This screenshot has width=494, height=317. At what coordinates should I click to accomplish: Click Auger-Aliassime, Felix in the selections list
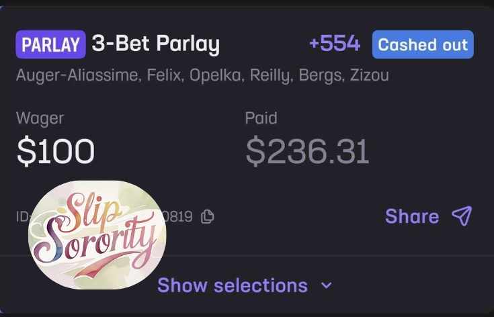pyautogui.click(x=99, y=75)
